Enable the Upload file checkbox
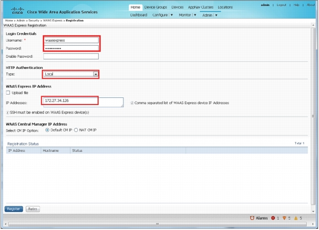The height and width of the screenshot is (230, 319). [8, 92]
